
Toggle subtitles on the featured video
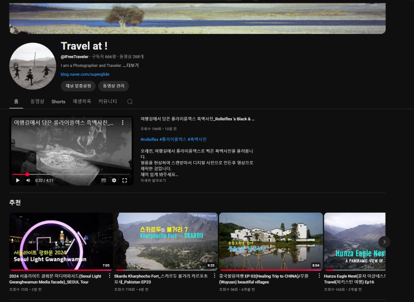coord(104,181)
